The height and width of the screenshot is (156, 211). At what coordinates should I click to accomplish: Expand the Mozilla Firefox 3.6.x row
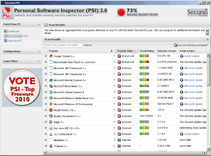tap(46, 110)
